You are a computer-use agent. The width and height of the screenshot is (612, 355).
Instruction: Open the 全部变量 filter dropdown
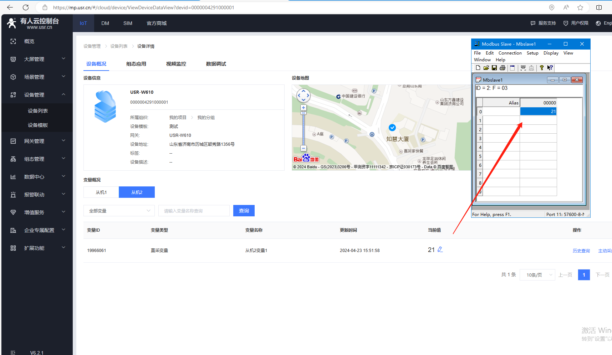[119, 211]
